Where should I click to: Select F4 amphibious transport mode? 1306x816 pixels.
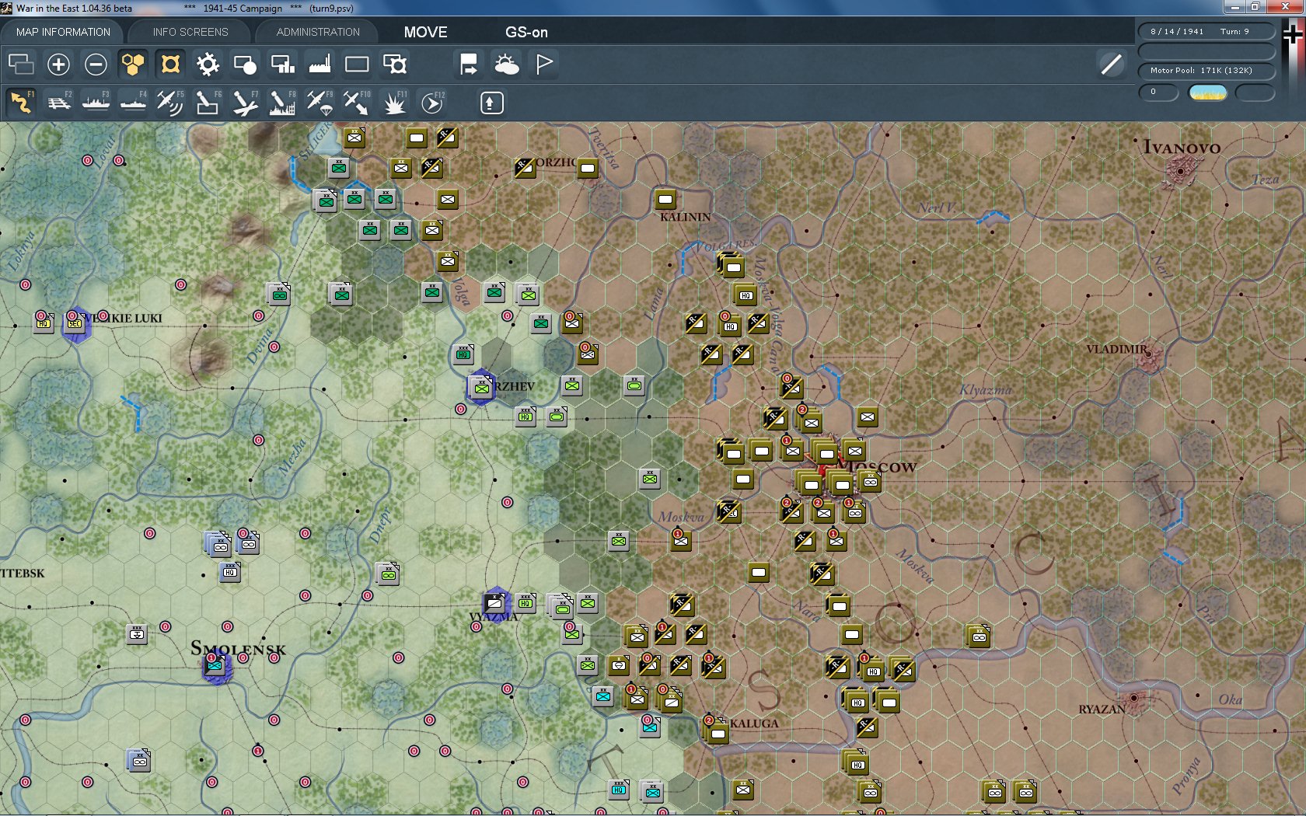[x=133, y=103]
